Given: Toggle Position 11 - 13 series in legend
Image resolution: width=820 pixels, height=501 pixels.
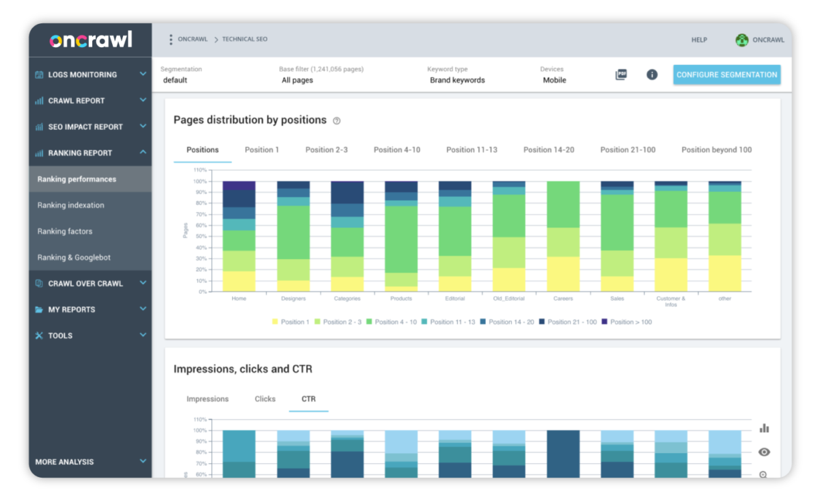Looking at the screenshot, I should pos(448,322).
